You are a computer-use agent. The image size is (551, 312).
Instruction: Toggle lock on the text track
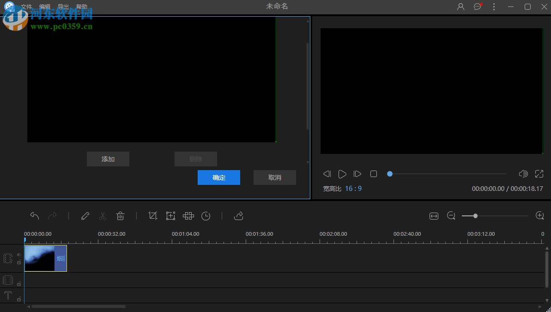click(19, 299)
